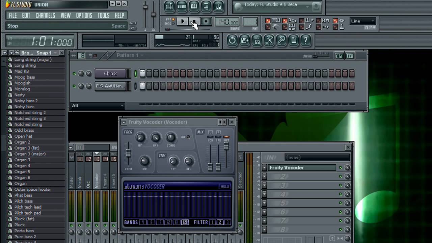Screen dimensions: 432x243
Task: Open the Fruity Vocoder plugin options arrow
Action: point(124,122)
